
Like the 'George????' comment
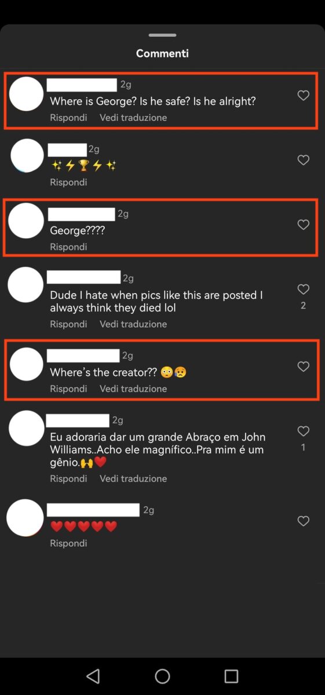[303, 225]
